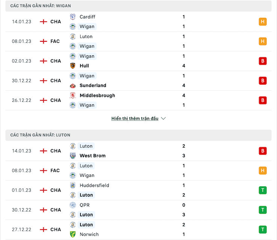Click the Norwich team crest icon
The image size is (277, 240).
[73, 234]
